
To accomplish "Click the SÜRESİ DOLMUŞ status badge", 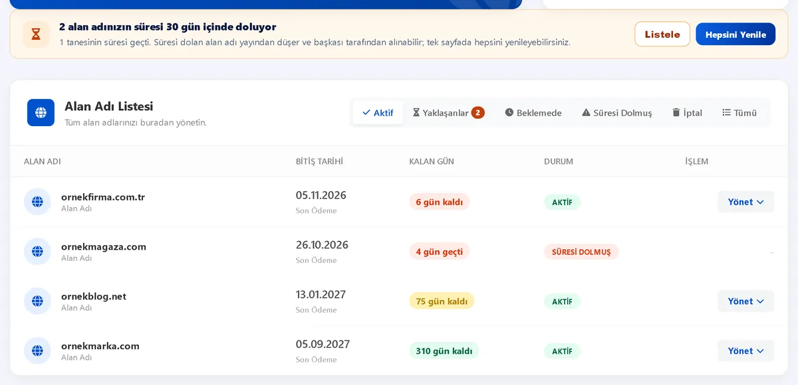I will pos(581,252).
